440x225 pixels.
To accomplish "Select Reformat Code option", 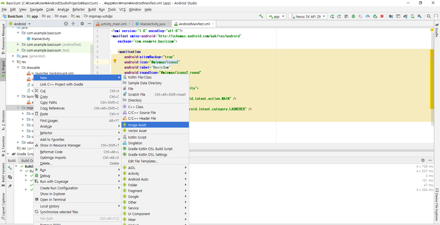I will (x=77, y=152).
